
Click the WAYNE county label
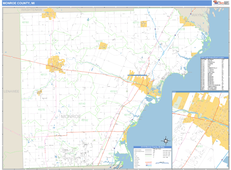pyautogui.click(x=198, y=15)
